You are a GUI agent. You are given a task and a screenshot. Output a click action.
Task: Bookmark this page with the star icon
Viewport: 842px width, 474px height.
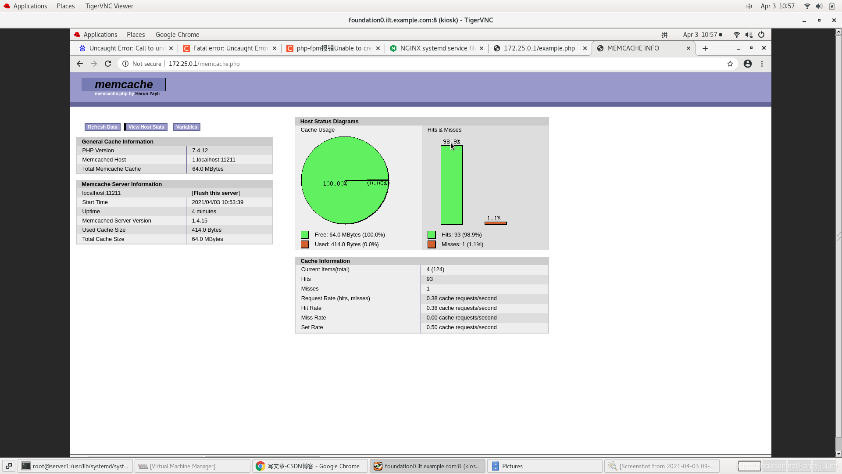tap(730, 64)
